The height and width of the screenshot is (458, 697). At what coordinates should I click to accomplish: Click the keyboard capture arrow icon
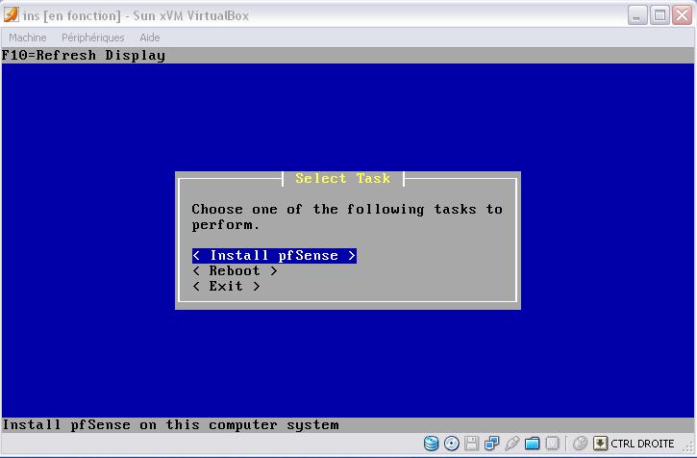click(600, 444)
